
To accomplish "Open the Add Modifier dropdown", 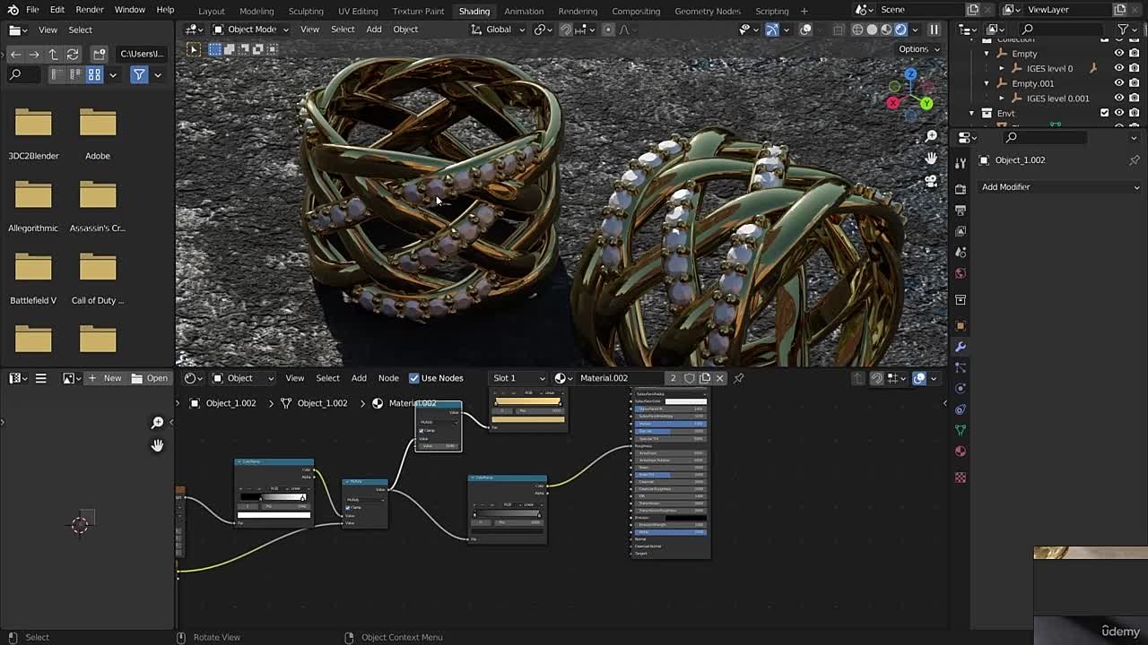I will click(x=1060, y=187).
